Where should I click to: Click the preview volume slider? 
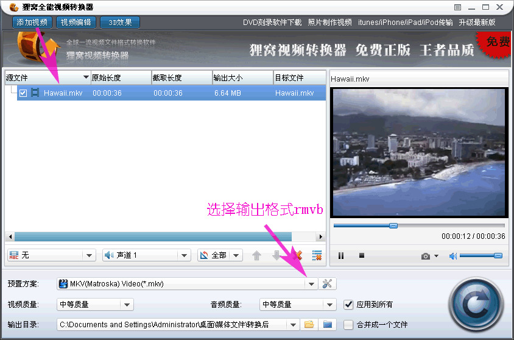coord(481,255)
